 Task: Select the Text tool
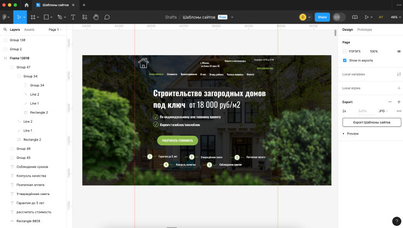[x=73, y=17]
